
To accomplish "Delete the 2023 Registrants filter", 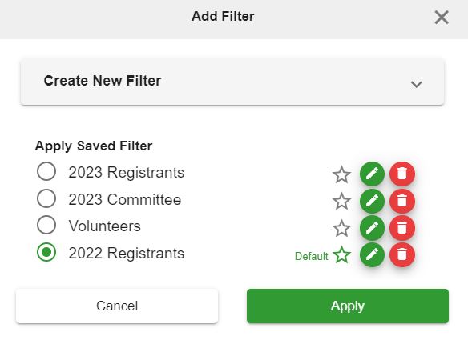I will click(x=402, y=174).
